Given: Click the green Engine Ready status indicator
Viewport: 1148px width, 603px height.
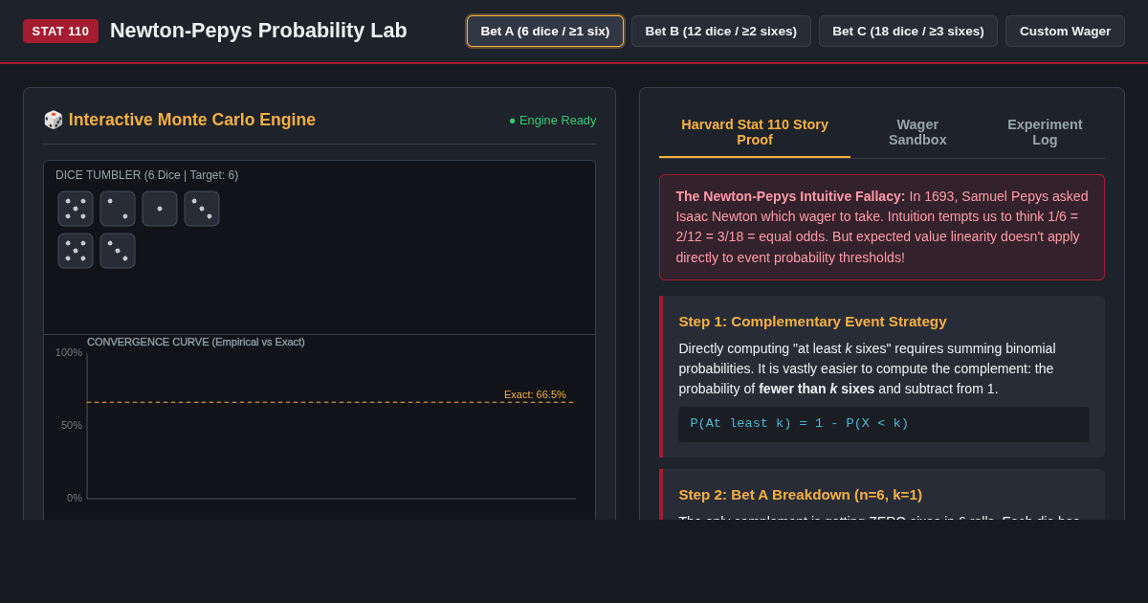Looking at the screenshot, I should tap(552, 120).
